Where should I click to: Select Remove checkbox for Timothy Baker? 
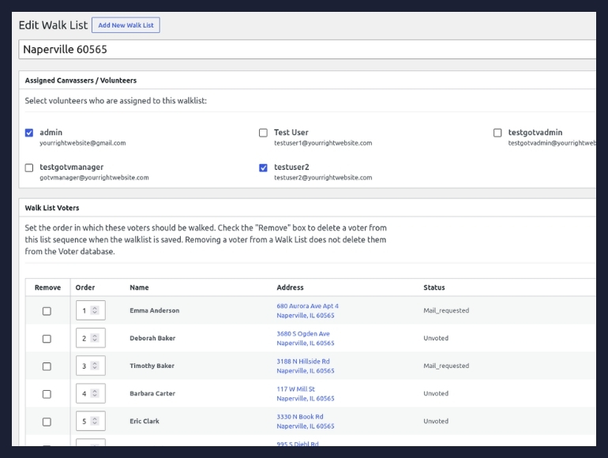47,366
